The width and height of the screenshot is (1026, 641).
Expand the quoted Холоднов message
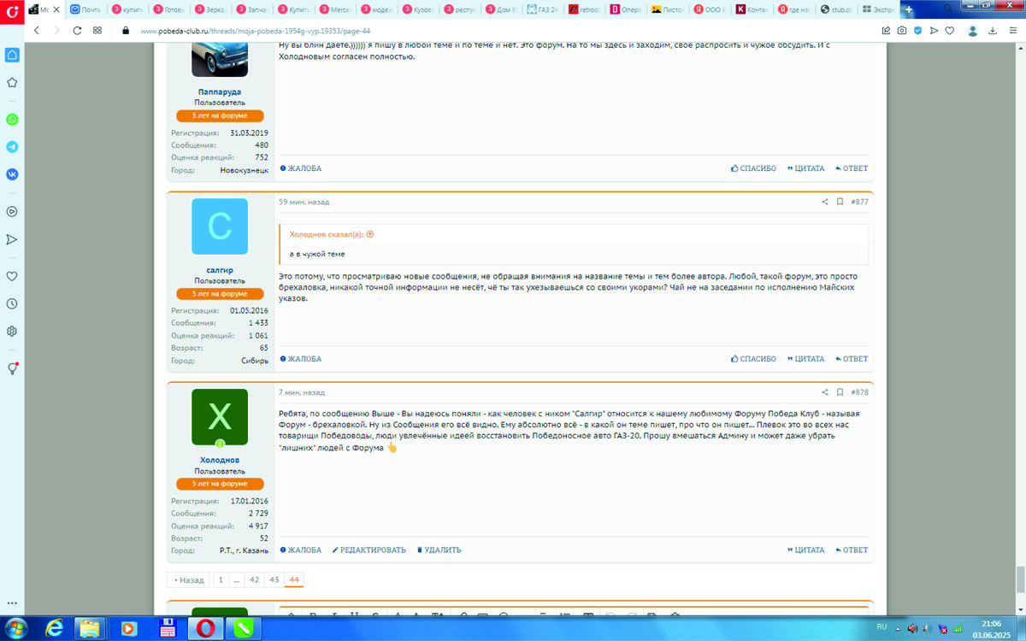click(370, 234)
